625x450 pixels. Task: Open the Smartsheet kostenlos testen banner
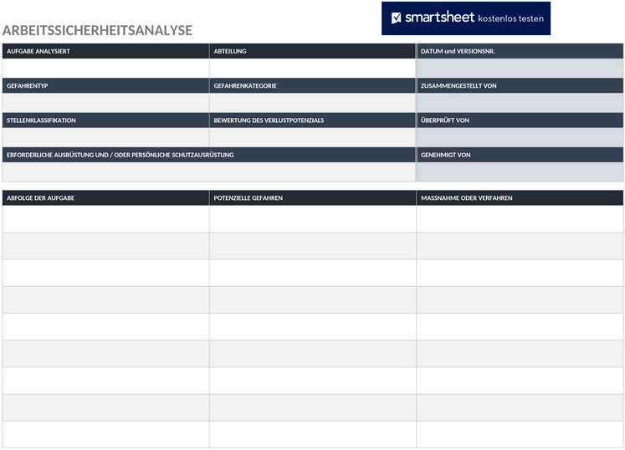(x=466, y=18)
